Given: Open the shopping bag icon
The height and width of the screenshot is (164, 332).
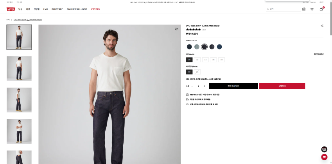Looking at the screenshot, I should point(321,9).
